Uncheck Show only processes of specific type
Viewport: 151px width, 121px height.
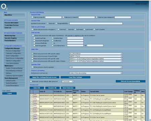[x=32, y=56]
